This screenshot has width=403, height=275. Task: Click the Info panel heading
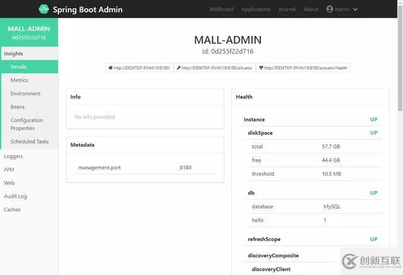point(76,97)
